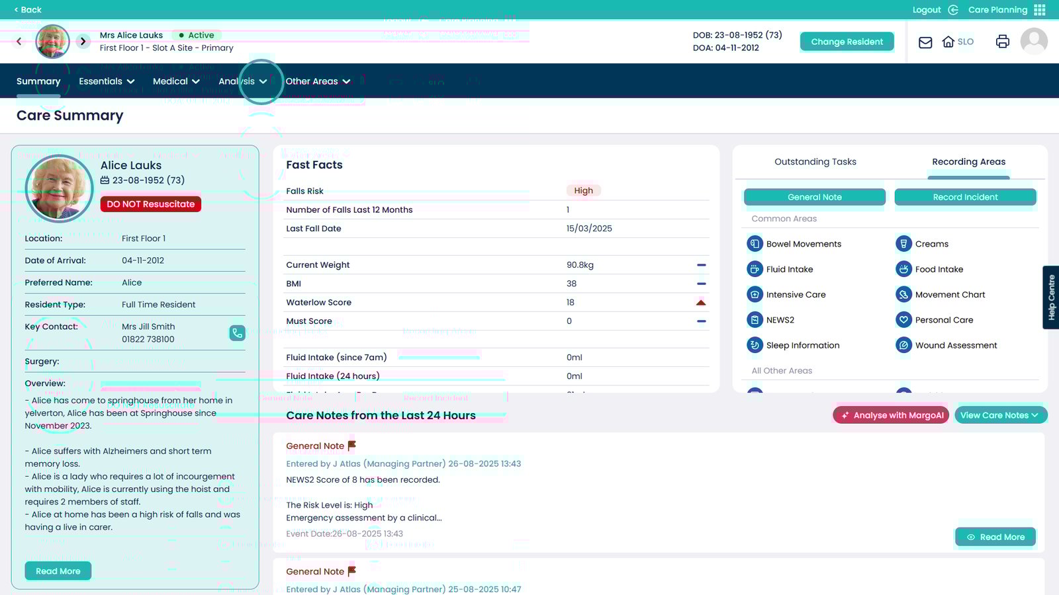Image resolution: width=1059 pixels, height=595 pixels.
Task: Click the BMI trend dash indicator
Action: coord(702,284)
